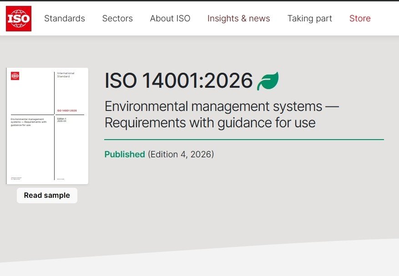Screen dimensions: 399x276
Task: Go to the Store link
Action: pos(360,18)
